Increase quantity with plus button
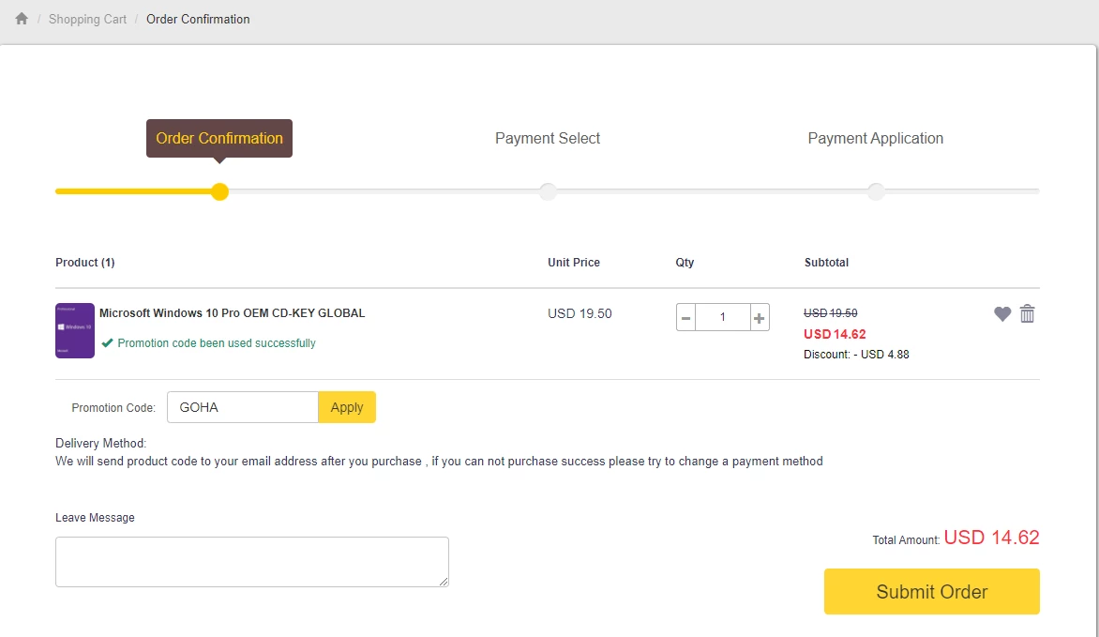Image resolution: width=1099 pixels, height=637 pixels. tap(760, 317)
